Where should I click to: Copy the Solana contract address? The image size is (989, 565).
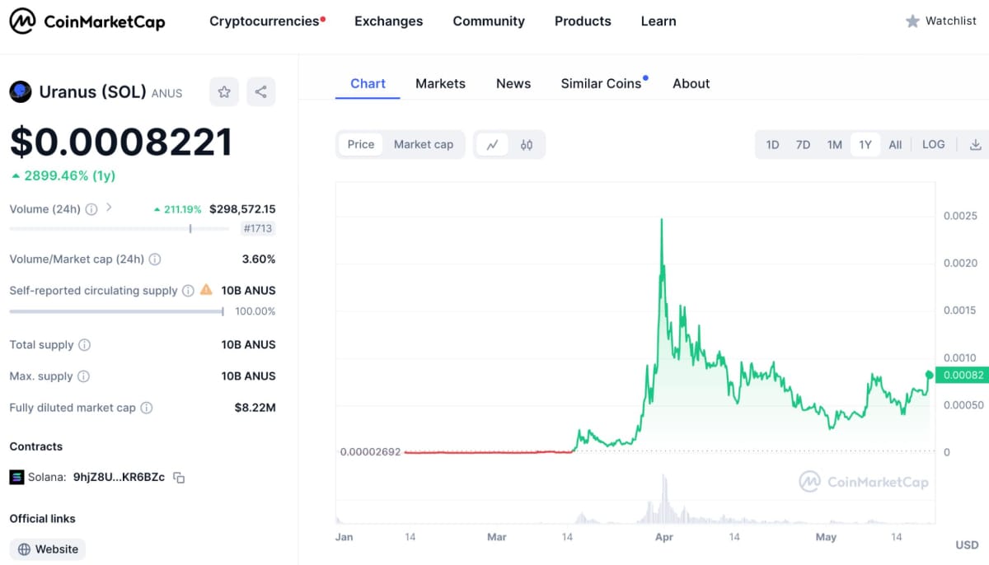click(179, 478)
